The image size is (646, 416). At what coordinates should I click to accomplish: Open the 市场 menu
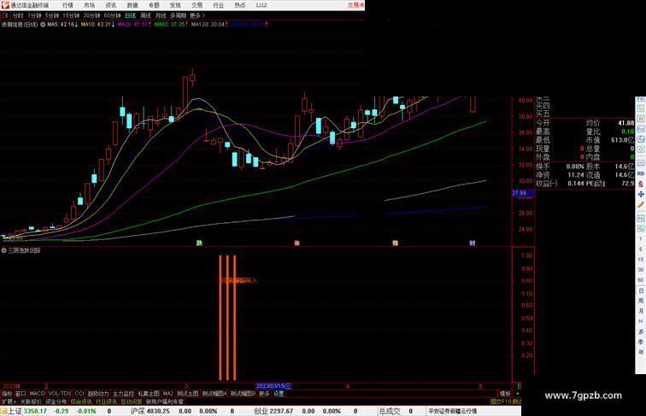click(89, 5)
